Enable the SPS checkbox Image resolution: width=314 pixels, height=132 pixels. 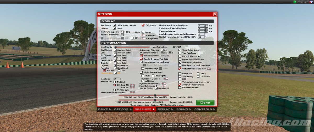pyautogui.click(x=132, y=38)
